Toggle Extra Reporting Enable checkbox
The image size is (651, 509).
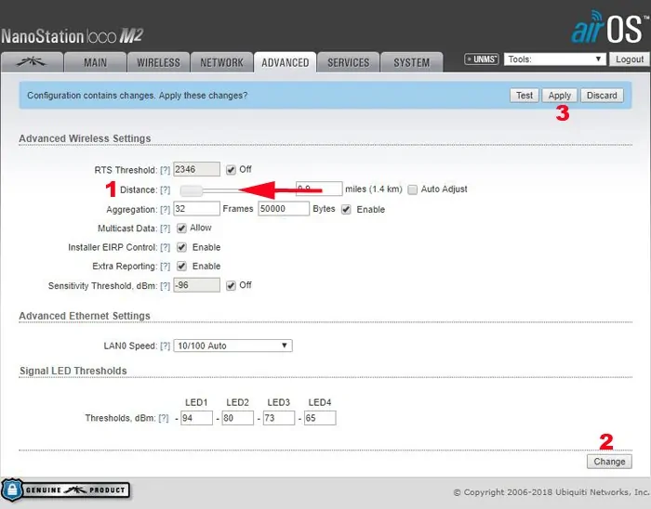click(181, 266)
